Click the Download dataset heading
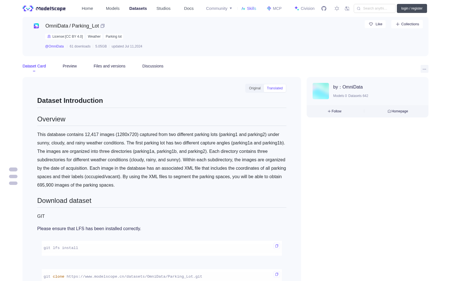Viewport: 451px width, 281px height. [x=64, y=201]
